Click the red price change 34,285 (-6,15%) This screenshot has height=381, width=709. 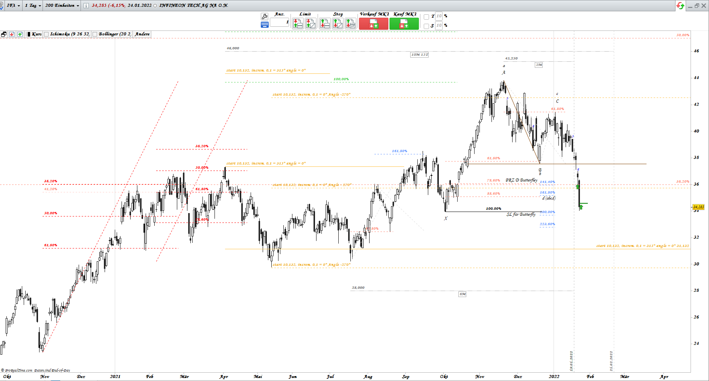pos(108,6)
